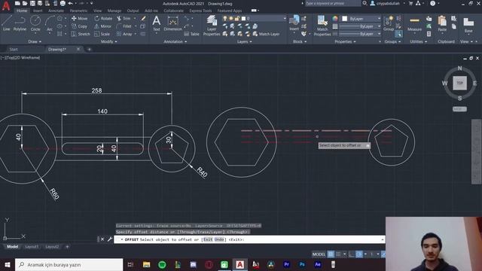The height and width of the screenshot is (271, 482).
Task: Click the Group tool
Action: (x=389, y=23)
